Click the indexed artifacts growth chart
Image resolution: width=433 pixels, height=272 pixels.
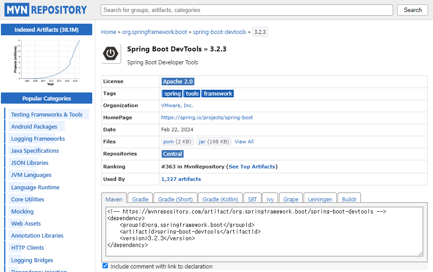point(47,63)
